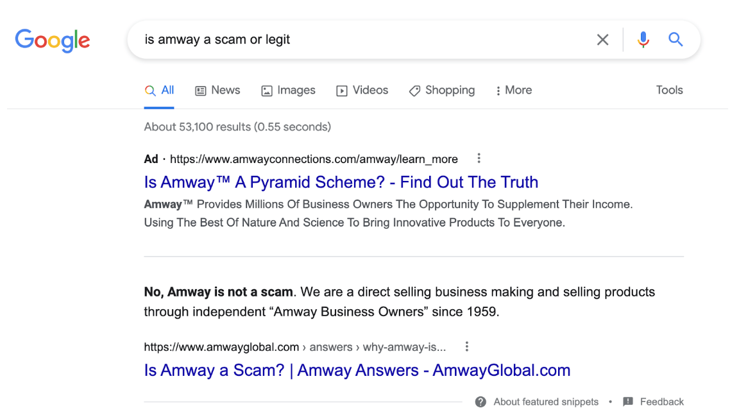
Task: Switch to the Videos tab
Action: [362, 90]
